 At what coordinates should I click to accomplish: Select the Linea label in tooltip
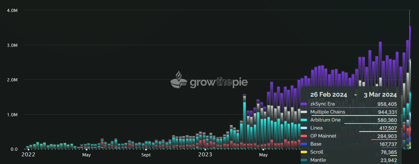[x=316, y=128]
